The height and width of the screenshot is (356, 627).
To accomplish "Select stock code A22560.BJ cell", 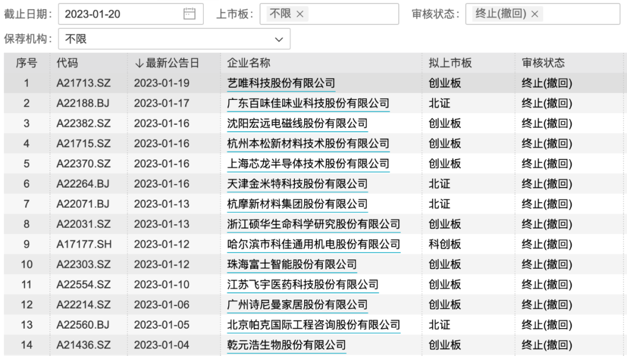I will (x=83, y=325).
